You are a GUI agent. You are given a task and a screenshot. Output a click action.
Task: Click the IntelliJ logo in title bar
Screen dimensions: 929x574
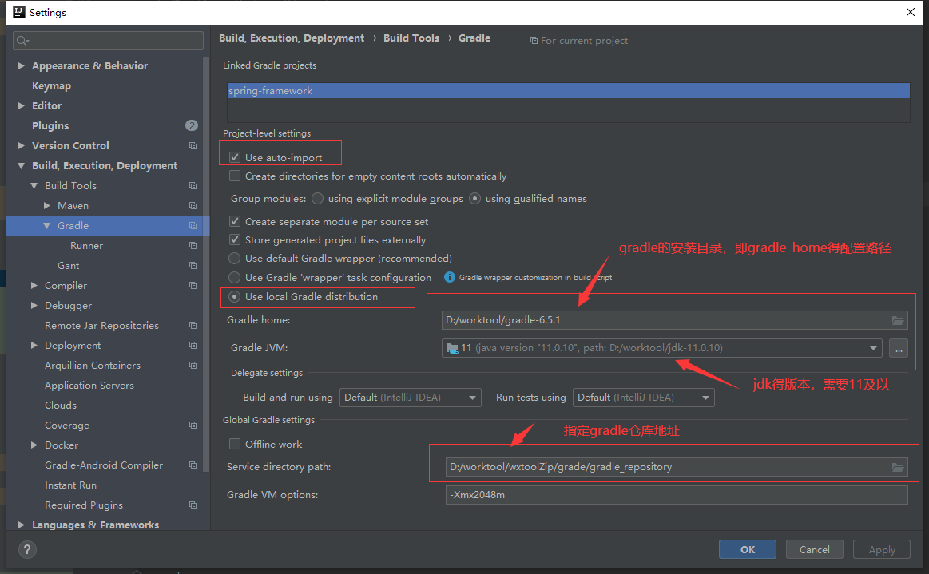[x=19, y=12]
